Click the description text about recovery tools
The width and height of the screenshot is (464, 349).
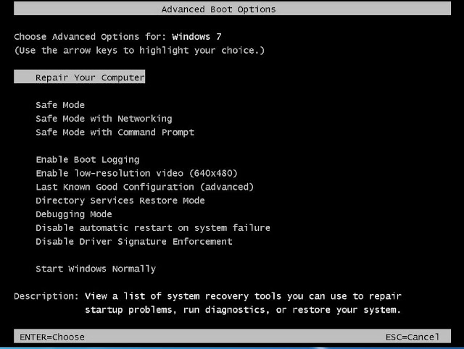(x=242, y=303)
